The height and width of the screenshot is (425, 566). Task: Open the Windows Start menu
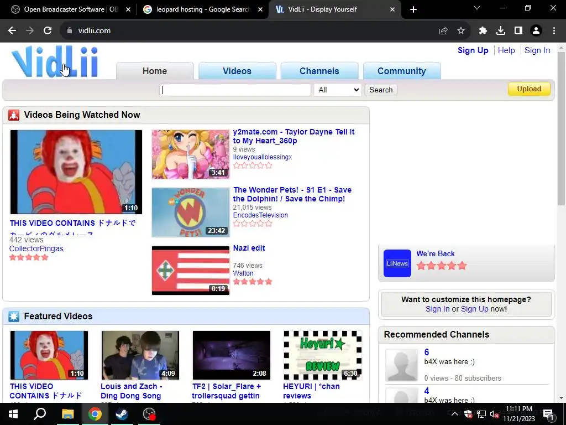click(x=13, y=414)
